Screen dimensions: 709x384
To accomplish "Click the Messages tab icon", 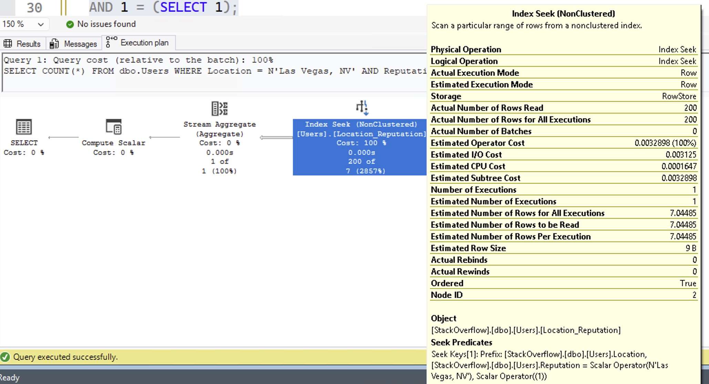I will tap(54, 44).
